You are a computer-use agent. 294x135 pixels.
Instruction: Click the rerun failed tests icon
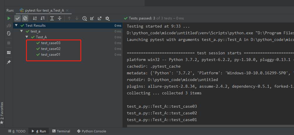click(x=9, y=26)
